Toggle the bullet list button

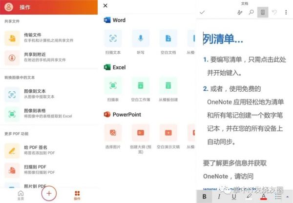click(278, 197)
